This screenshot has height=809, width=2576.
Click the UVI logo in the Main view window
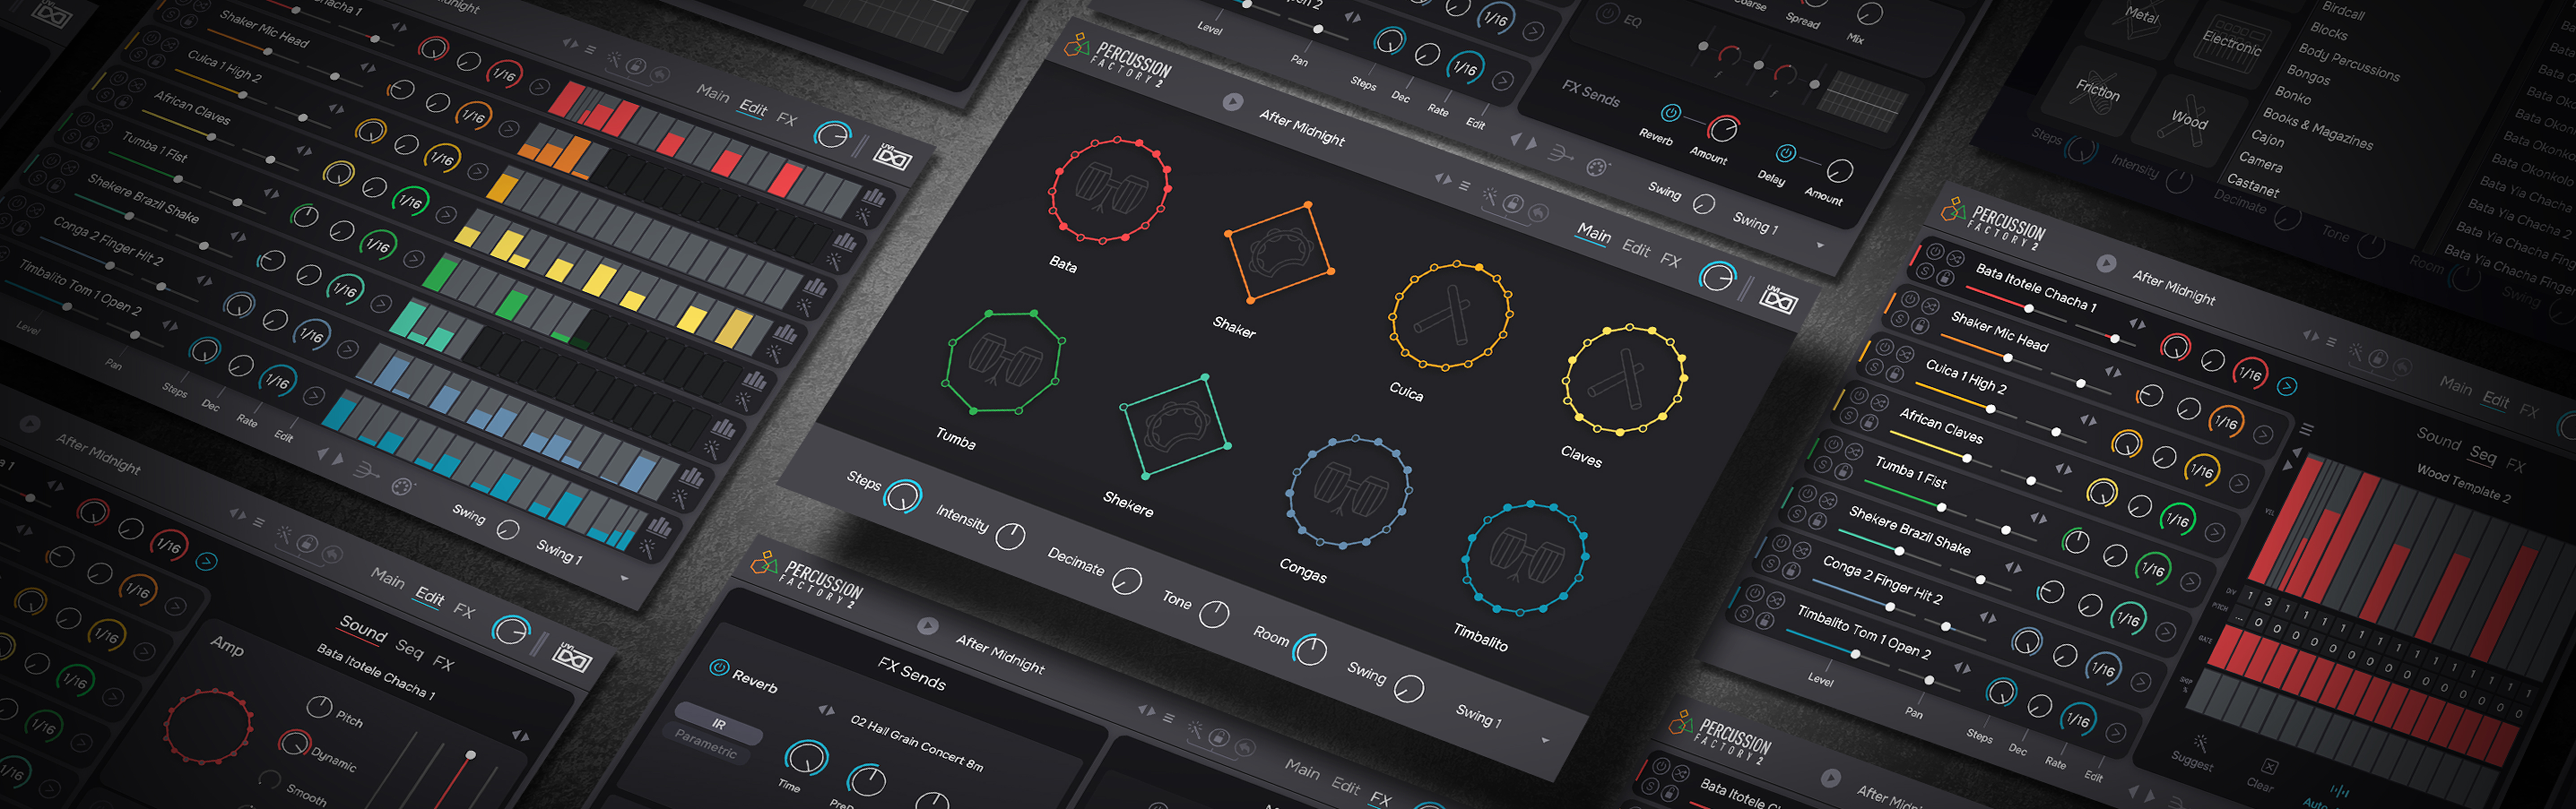point(1778,299)
